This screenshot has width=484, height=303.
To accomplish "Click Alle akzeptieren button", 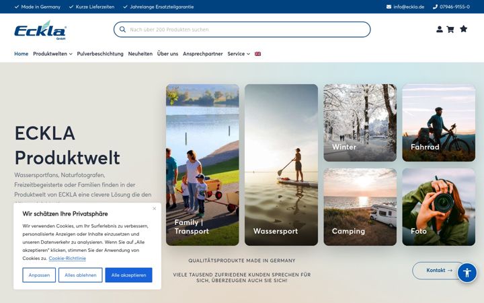I will [128, 275].
